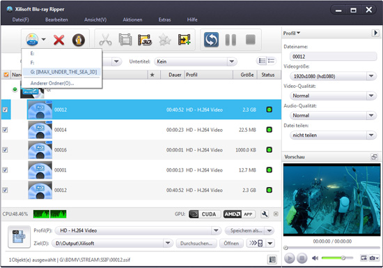
Task: Start ripping with the convert button
Action: click(211, 39)
